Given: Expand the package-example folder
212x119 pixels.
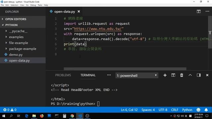Looking at the screenshot, I should 23,49.
